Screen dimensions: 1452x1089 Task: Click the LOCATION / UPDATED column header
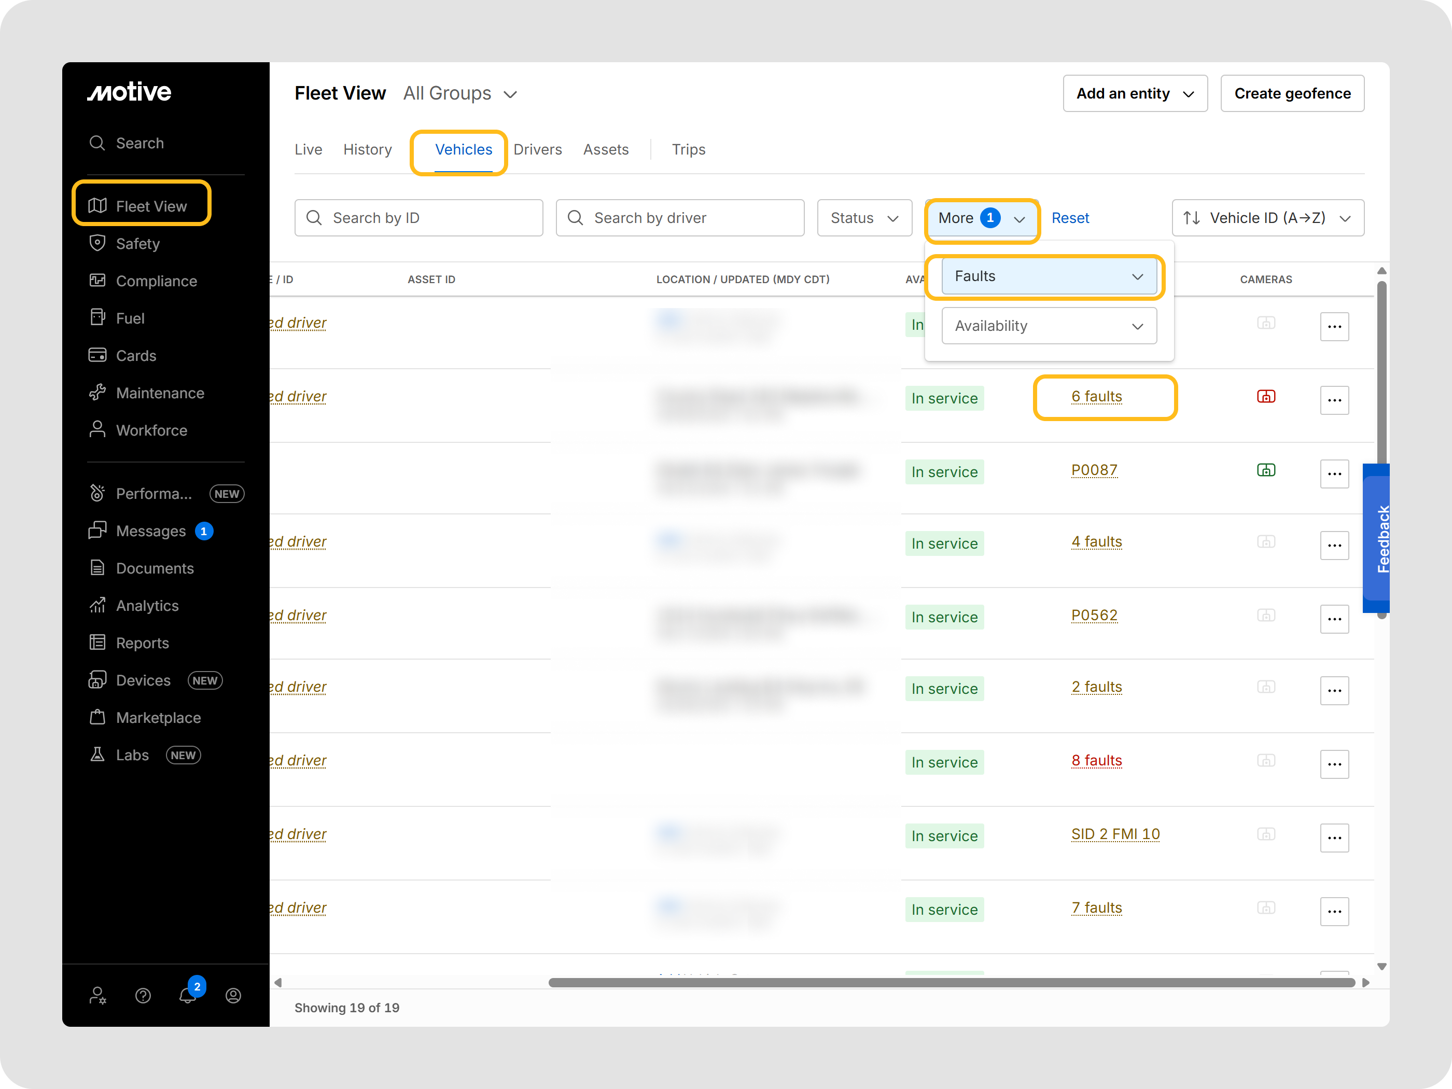(743, 280)
